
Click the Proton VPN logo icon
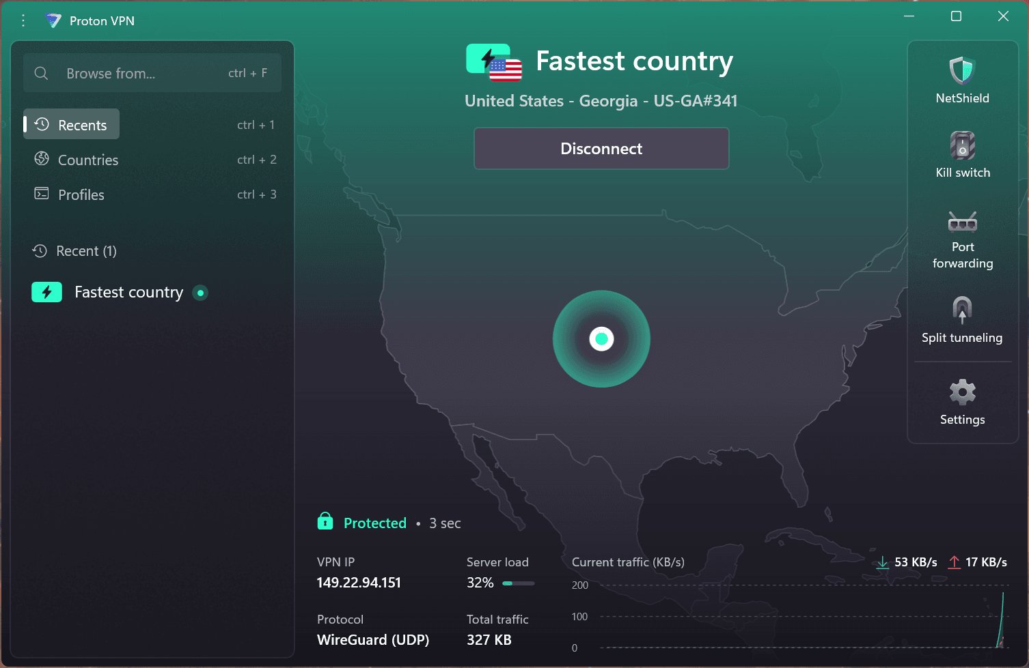coord(53,20)
